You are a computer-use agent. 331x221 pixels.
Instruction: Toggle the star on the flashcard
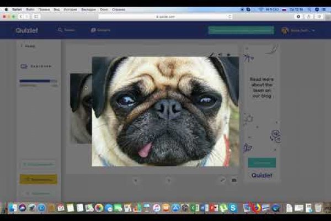[x=228, y=55]
